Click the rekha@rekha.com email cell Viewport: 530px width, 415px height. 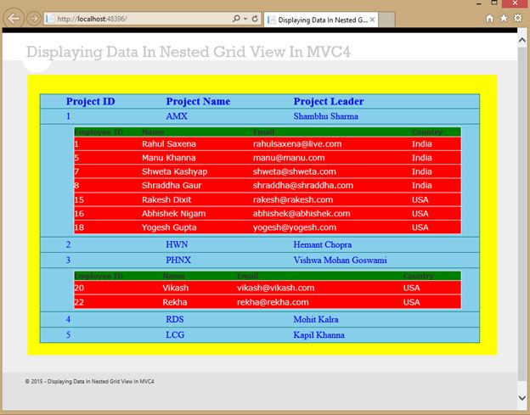point(273,302)
